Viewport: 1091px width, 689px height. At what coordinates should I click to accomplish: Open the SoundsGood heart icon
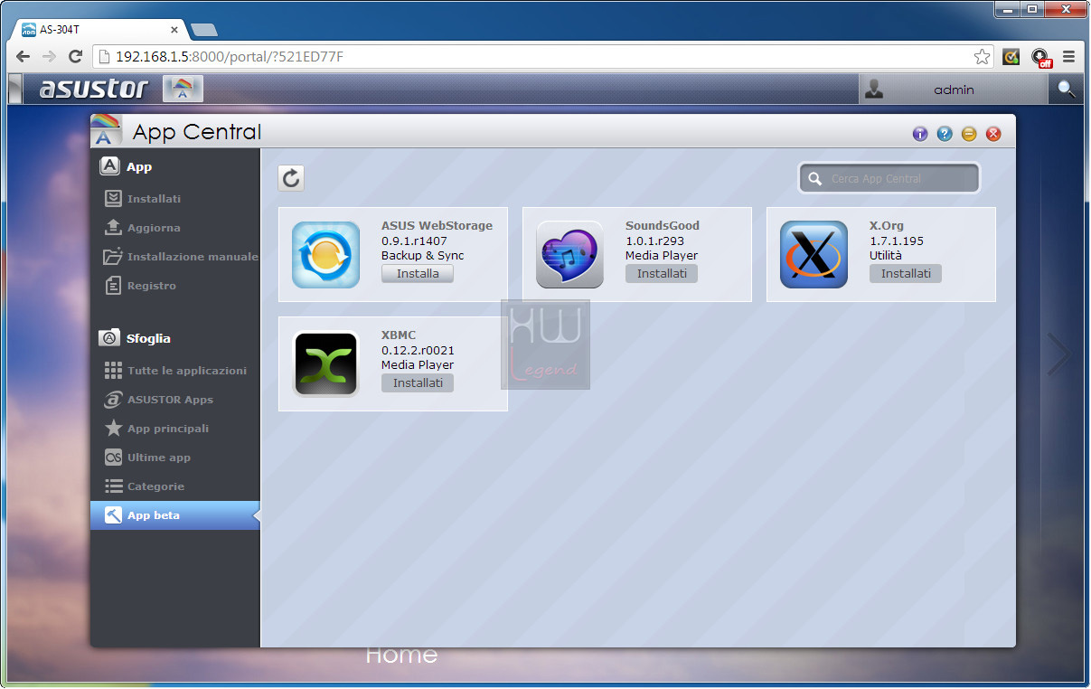point(570,255)
